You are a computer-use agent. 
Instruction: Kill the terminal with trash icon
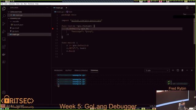[x=183, y=70]
